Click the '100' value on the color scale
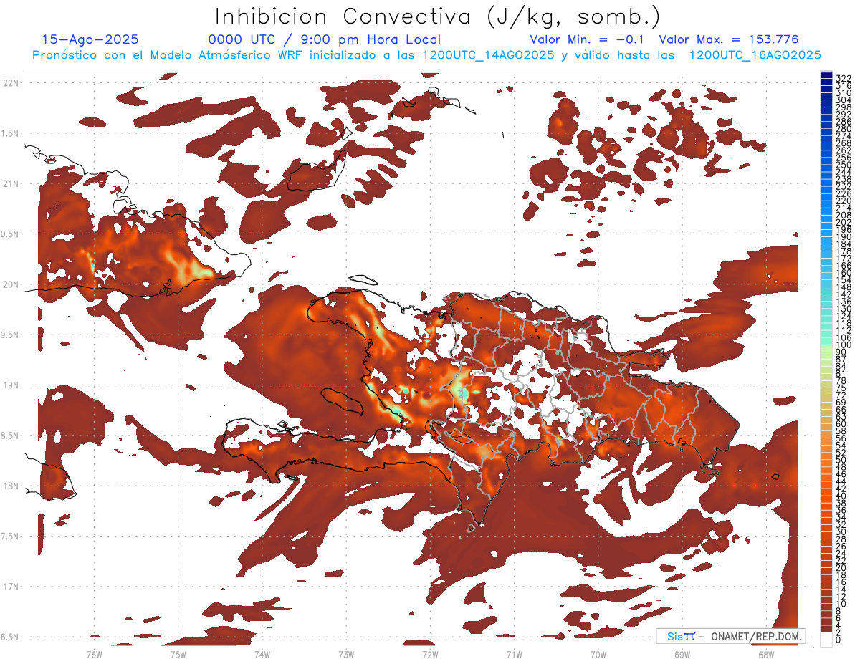The image size is (860, 664). tap(844, 345)
